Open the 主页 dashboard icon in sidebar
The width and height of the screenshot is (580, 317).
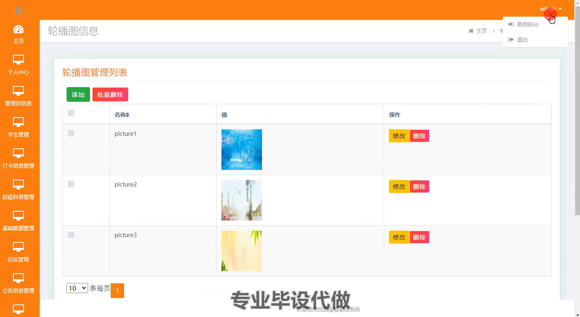point(18,29)
